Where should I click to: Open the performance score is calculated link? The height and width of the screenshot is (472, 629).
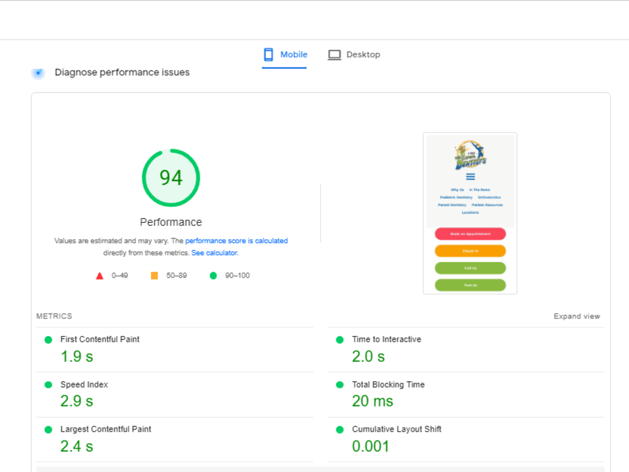click(x=237, y=241)
